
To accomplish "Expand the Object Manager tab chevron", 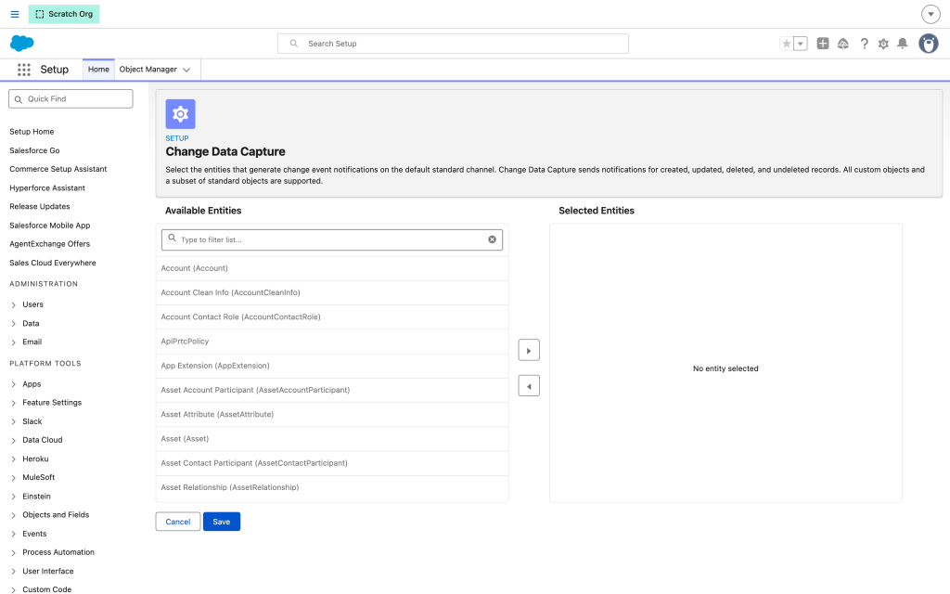I will (186, 70).
